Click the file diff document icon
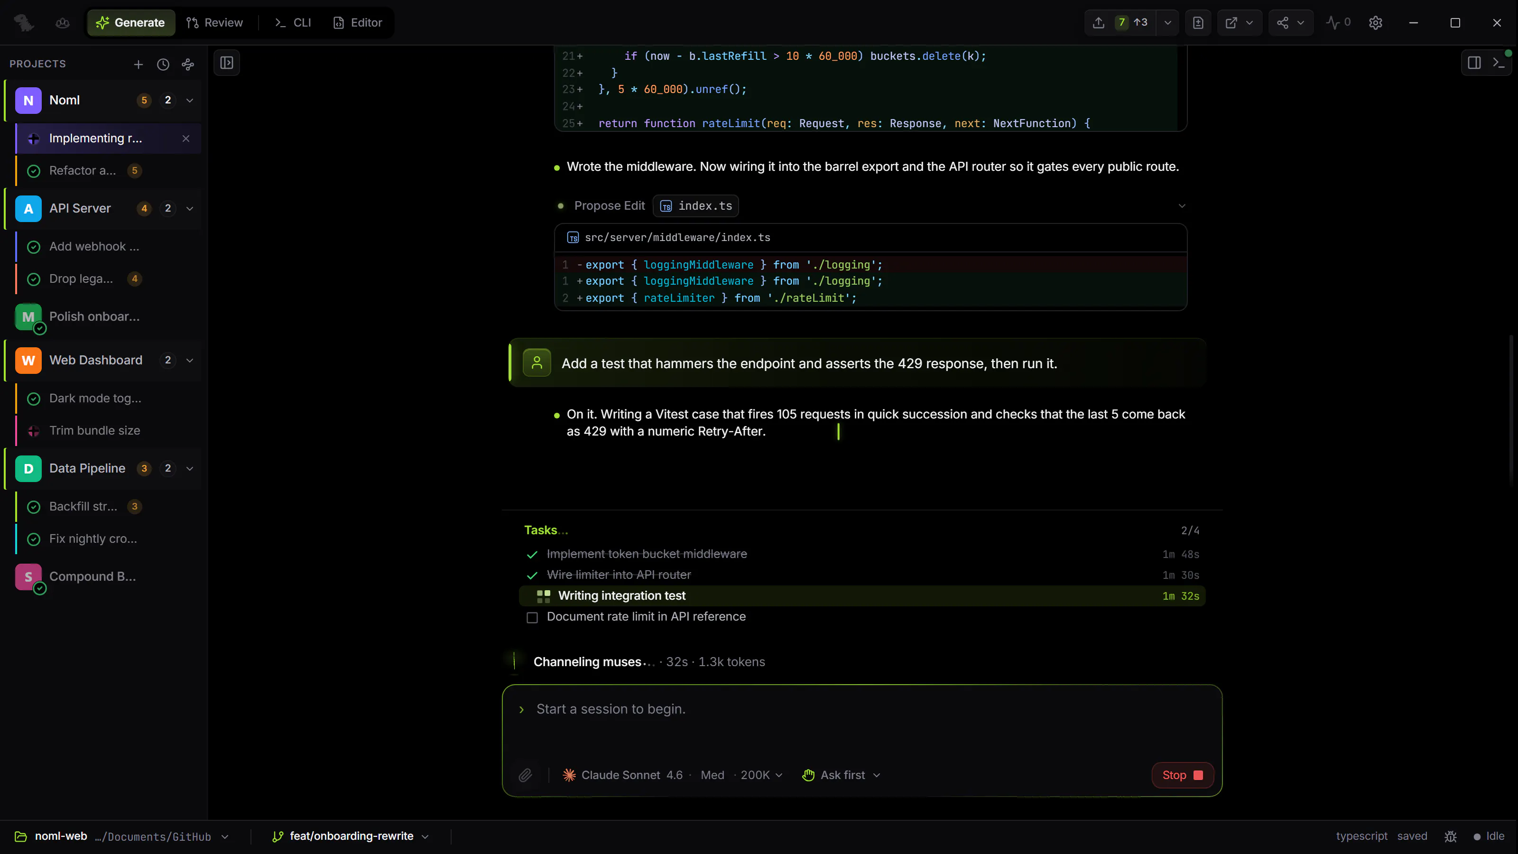 (1198, 22)
